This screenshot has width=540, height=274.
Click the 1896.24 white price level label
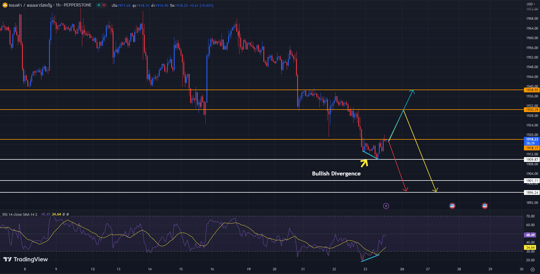point(532,193)
